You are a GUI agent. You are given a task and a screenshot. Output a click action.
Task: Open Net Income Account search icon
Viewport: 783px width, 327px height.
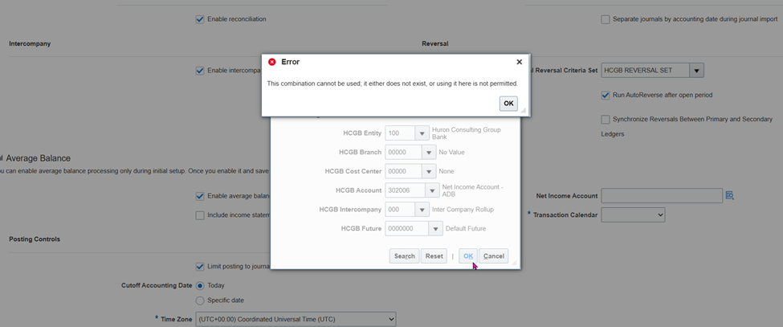(x=729, y=196)
